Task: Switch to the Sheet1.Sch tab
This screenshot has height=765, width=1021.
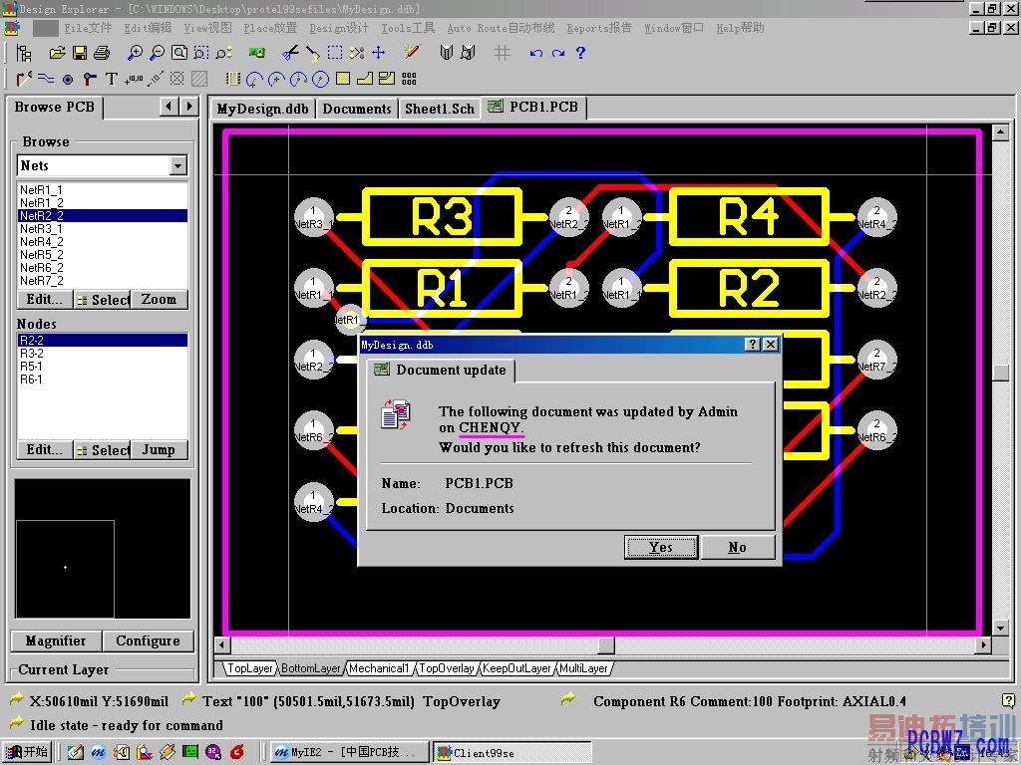Action: coord(439,109)
